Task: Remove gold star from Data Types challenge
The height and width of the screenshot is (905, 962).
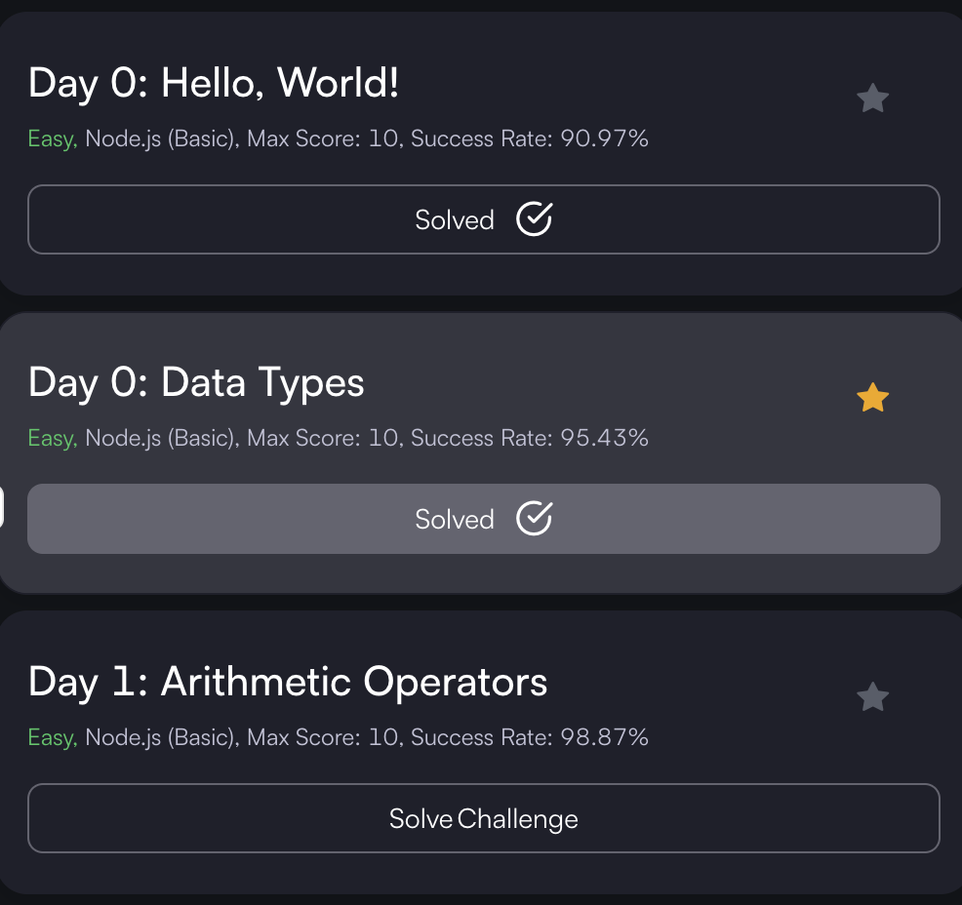Action: (872, 398)
